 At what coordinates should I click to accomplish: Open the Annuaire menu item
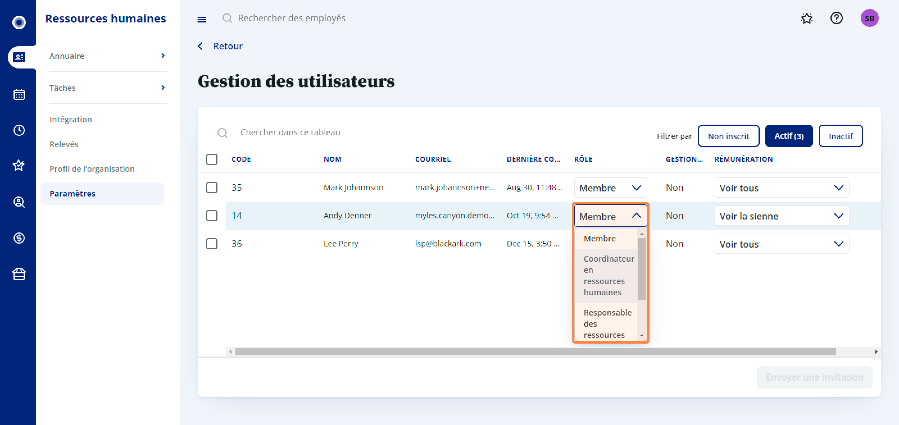[x=108, y=56]
